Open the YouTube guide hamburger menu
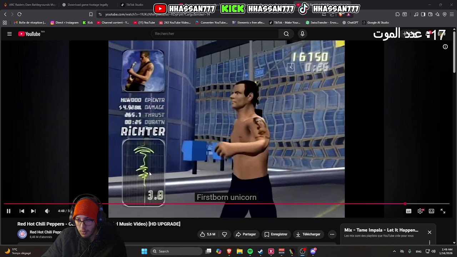Screen dimensions: 457x257 point(10,34)
